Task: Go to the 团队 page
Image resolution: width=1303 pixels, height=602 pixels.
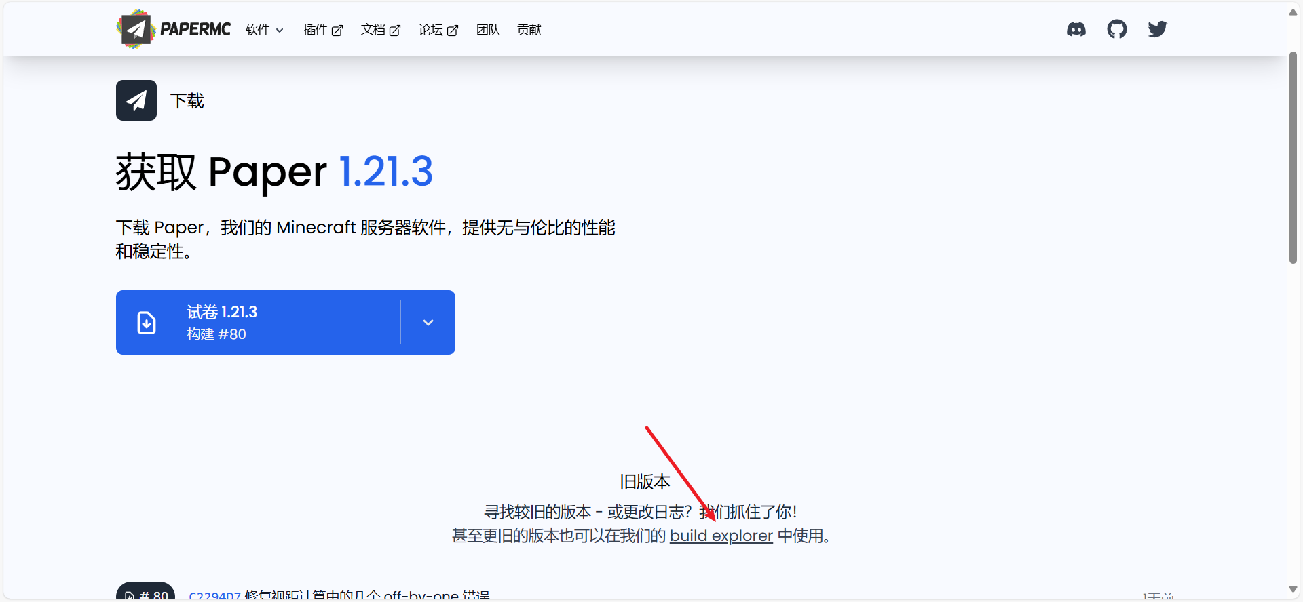Action: click(x=488, y=30)
